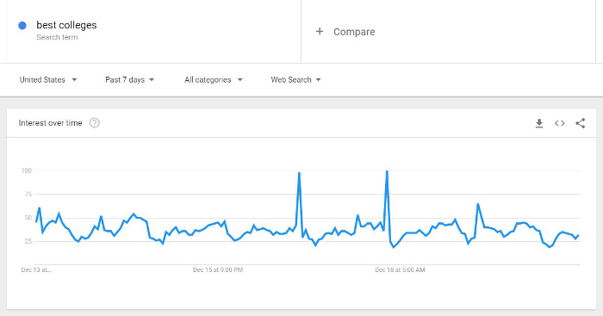Open the Web Search type dropdown
This screenshot has width=603, height=316.
pyautogui.click(x=295, y=79)
